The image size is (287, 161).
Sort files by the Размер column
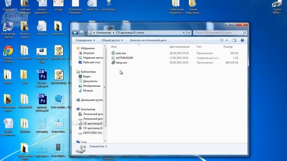pyautogui.click(x=228, y=47)
